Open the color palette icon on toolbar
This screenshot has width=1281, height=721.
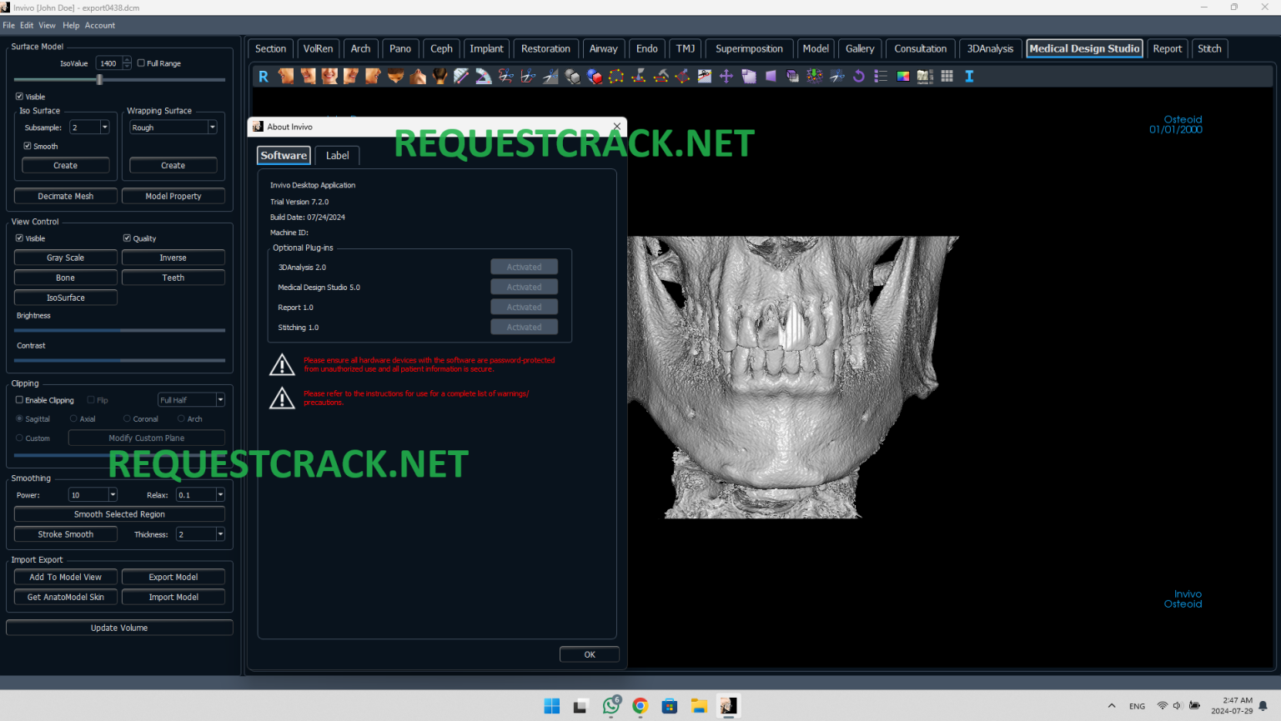click(x=902, y=76)
